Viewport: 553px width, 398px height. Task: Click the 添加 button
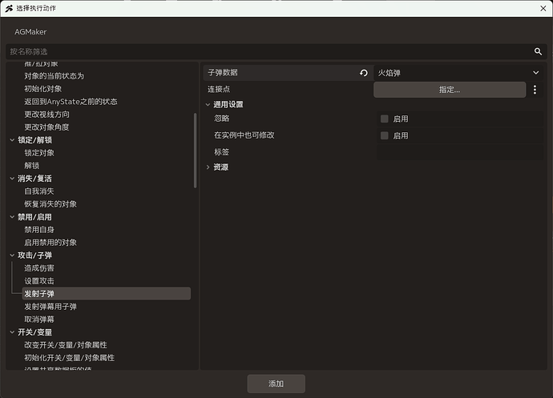click(276, 384)
